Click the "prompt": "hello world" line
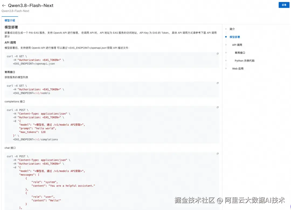This screenshot has height=210, width=291. (x=37, y=128)
